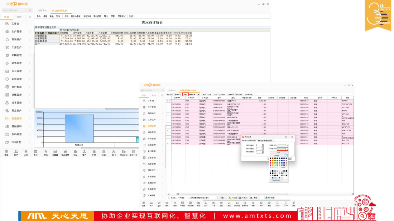Viewport: 394px width, 221px height.
Task: Select the Default color option in the color picker
Action: pos(277,156)
